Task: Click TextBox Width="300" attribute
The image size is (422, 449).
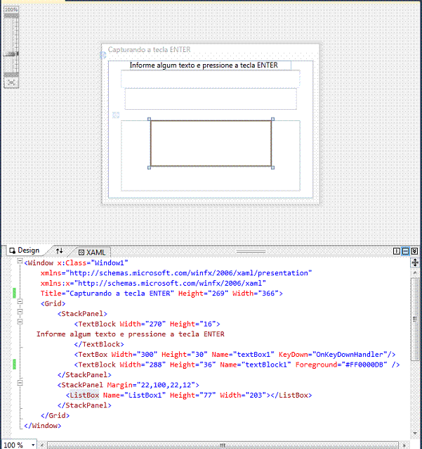Action: pyautogui.click(x=134, y=355)
